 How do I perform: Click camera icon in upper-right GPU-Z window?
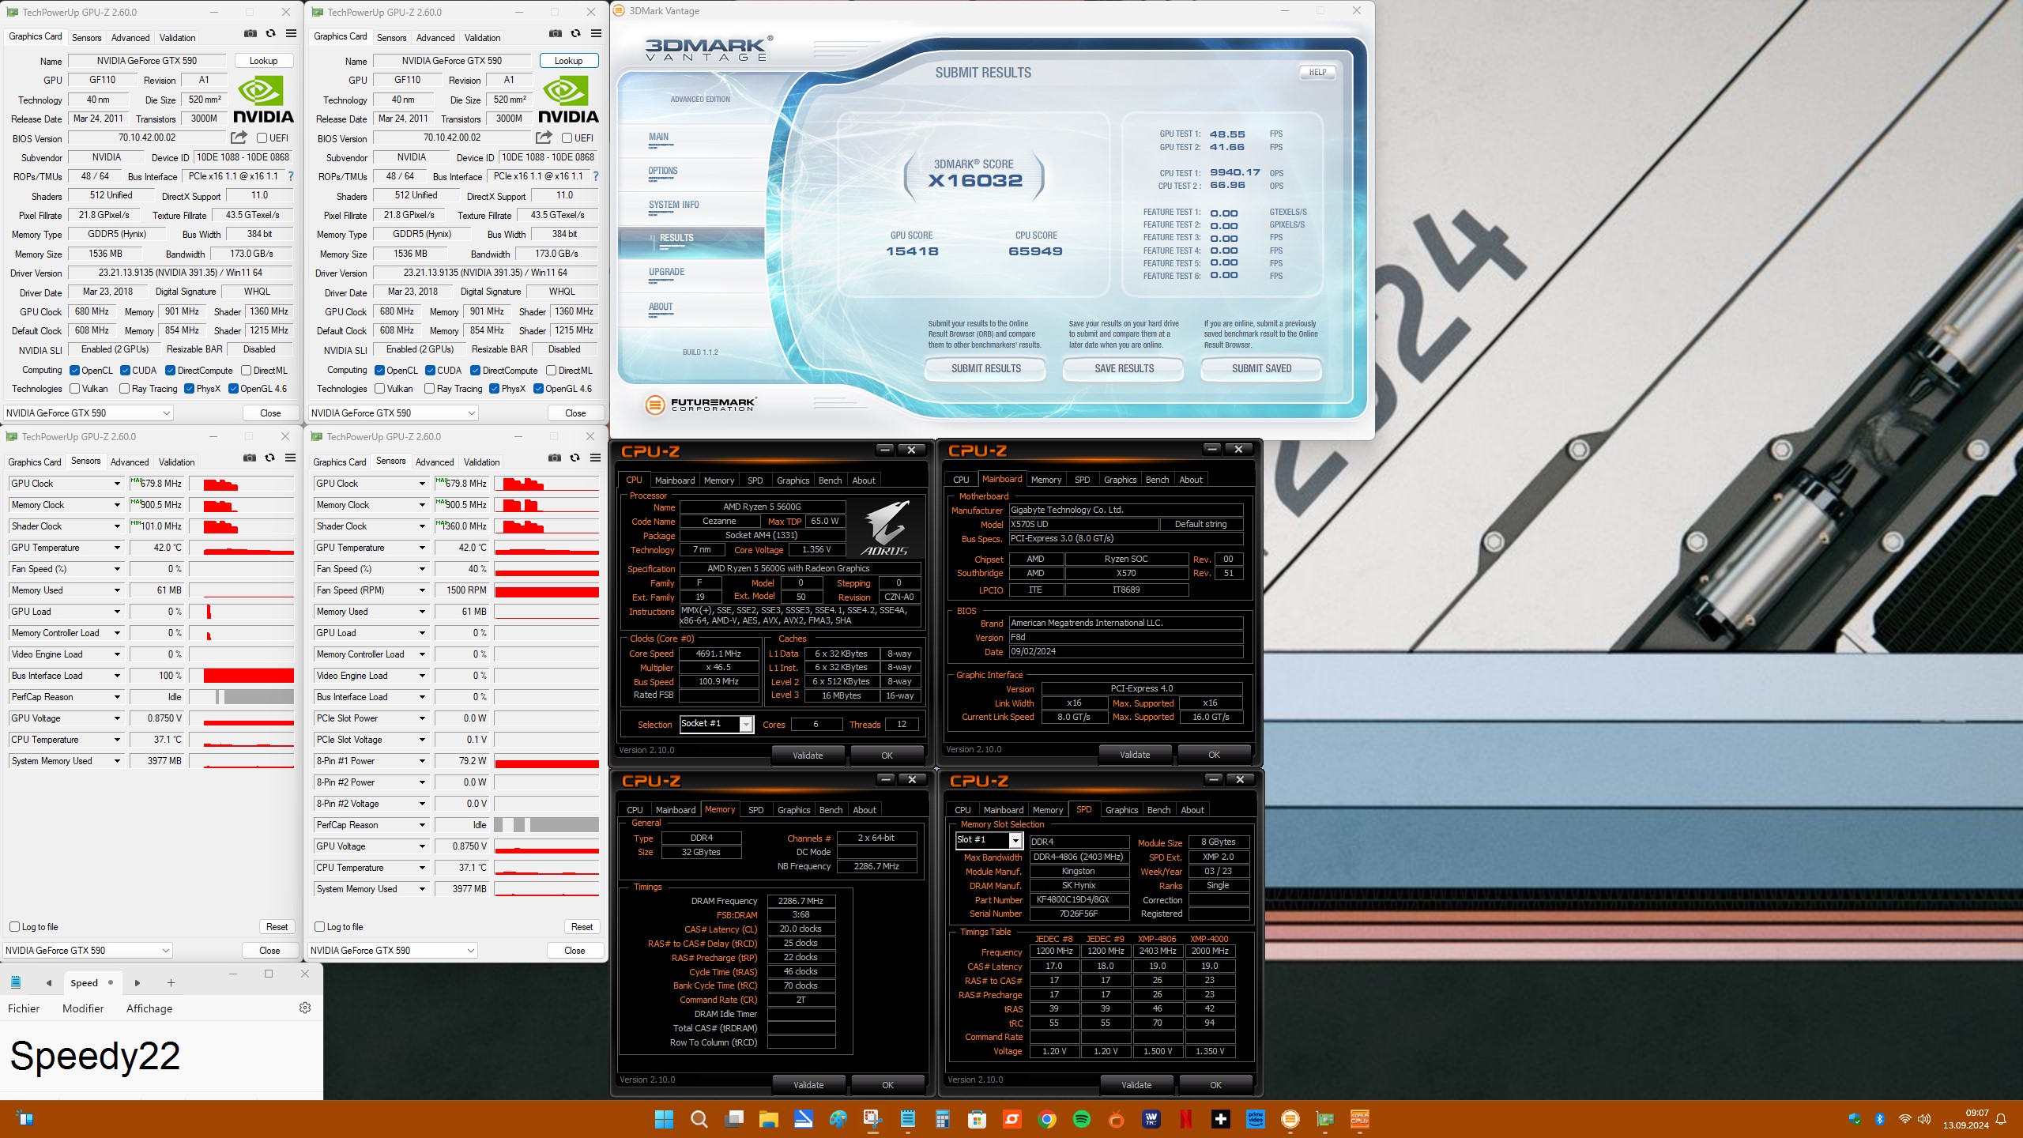click(x=555, y=34)
